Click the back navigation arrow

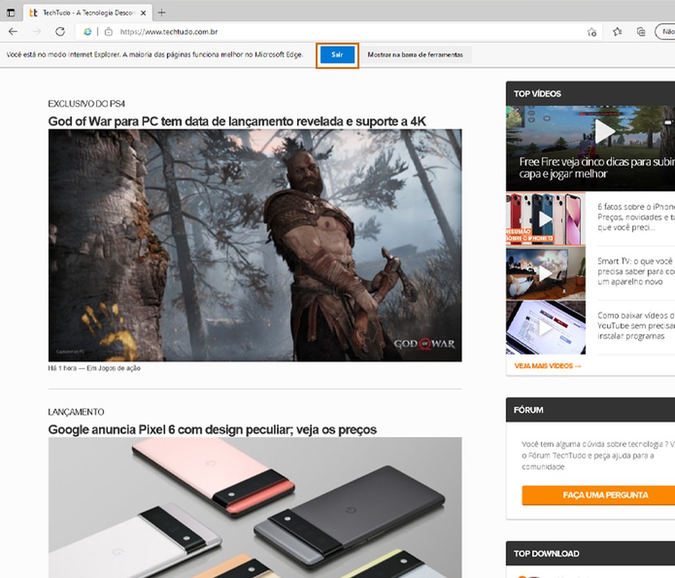(13, 31)
